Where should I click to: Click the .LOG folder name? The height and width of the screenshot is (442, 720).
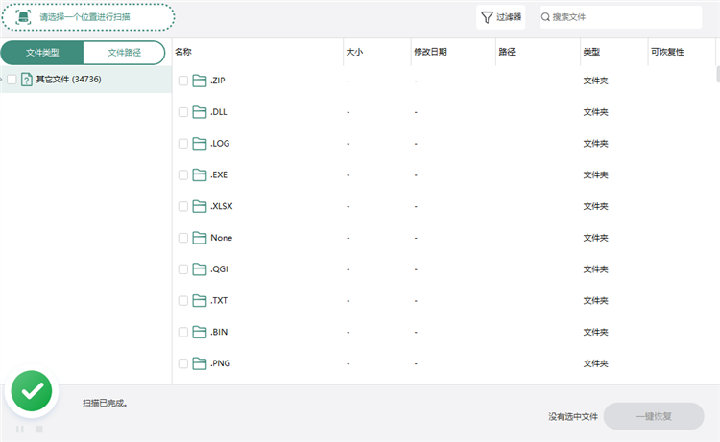pyautogui.click(x=220, y=144)
